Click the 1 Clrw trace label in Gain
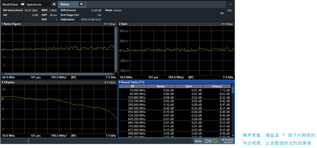The height and width of the screenshot is (148, 317). [x=228, y=24]
